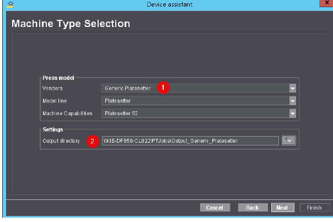The height and width of the screenshot is (222, 333).
Task: Expand the Machine Capabilities dropdown arrow
Action: coord(293,113)
